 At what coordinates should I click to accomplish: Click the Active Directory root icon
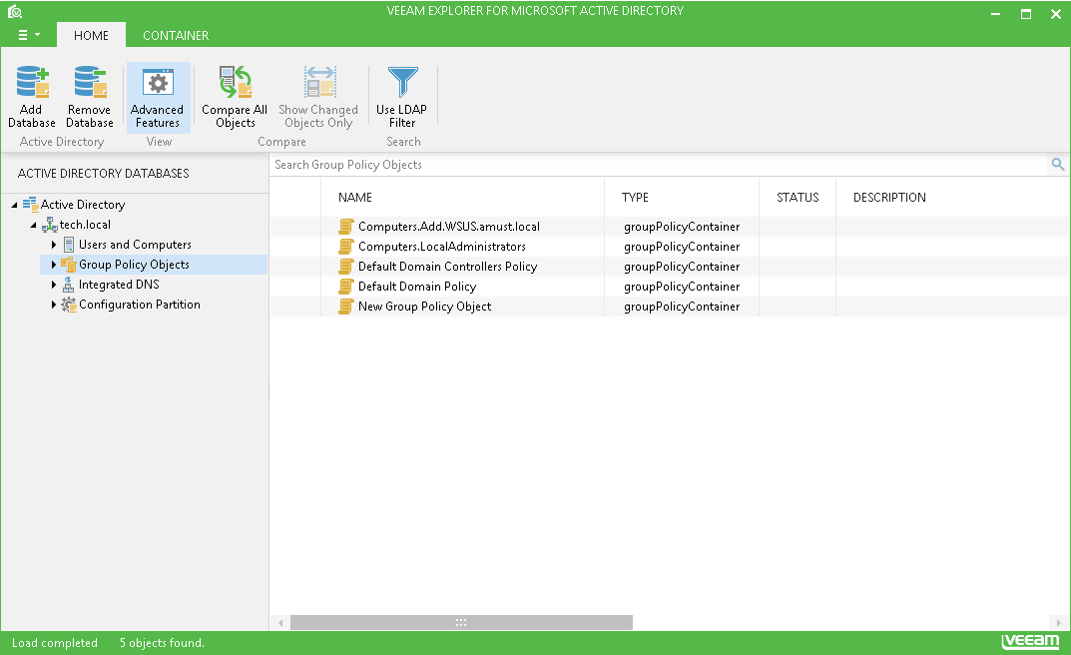30,205
